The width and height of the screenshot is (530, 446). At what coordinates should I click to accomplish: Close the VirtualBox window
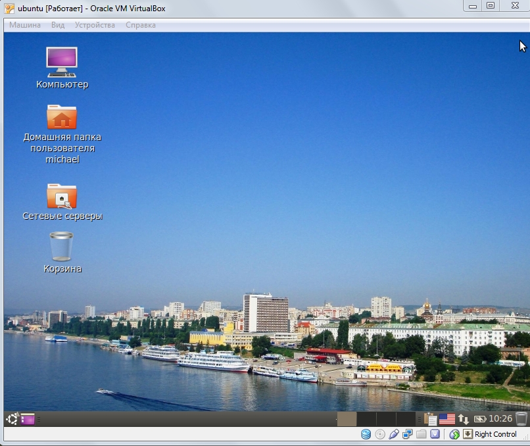coord(515,6)
